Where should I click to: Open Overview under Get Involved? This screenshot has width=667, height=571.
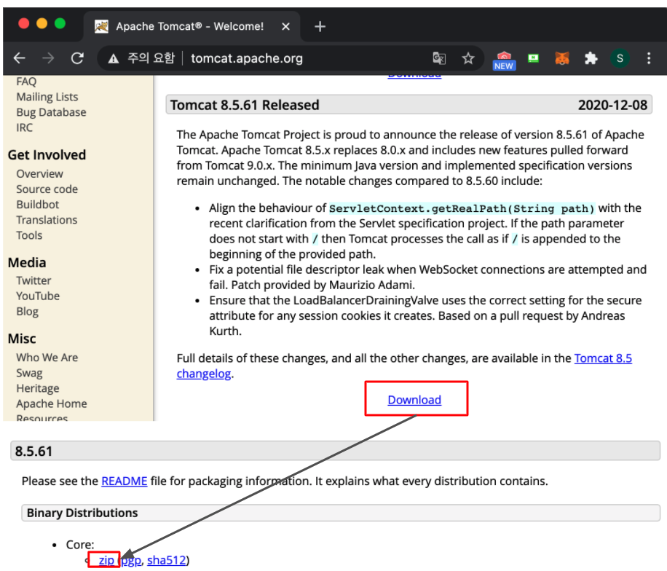39,174
